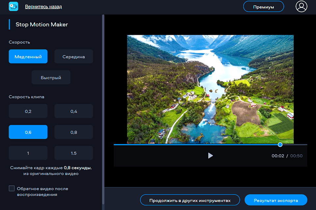316x210 pixels.
Task: Click the app logo icon
Action: point(13,7)
